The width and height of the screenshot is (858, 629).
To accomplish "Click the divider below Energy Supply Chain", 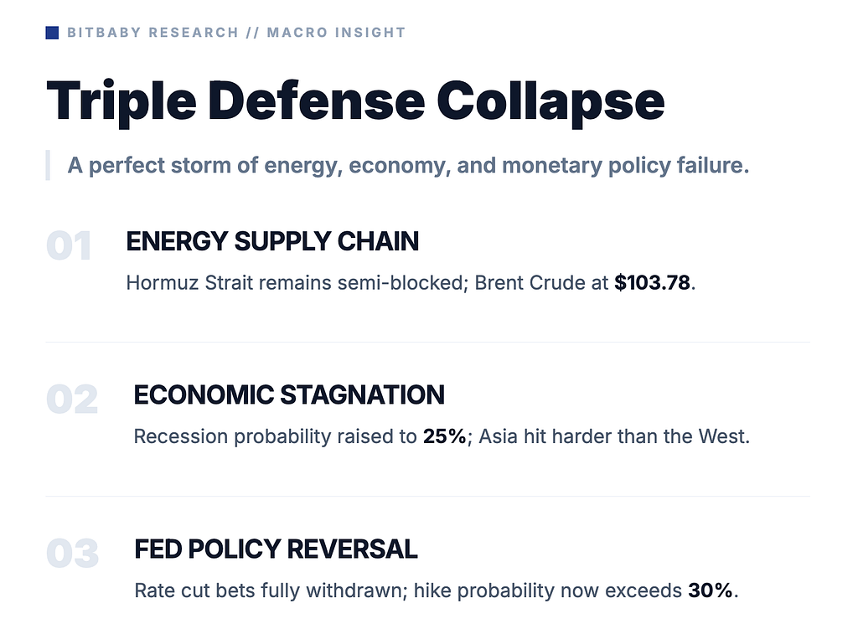I will pos(427,343).
